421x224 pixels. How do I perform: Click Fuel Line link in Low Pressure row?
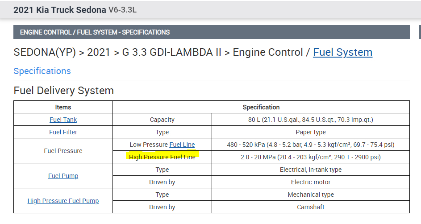coord(182,145)
